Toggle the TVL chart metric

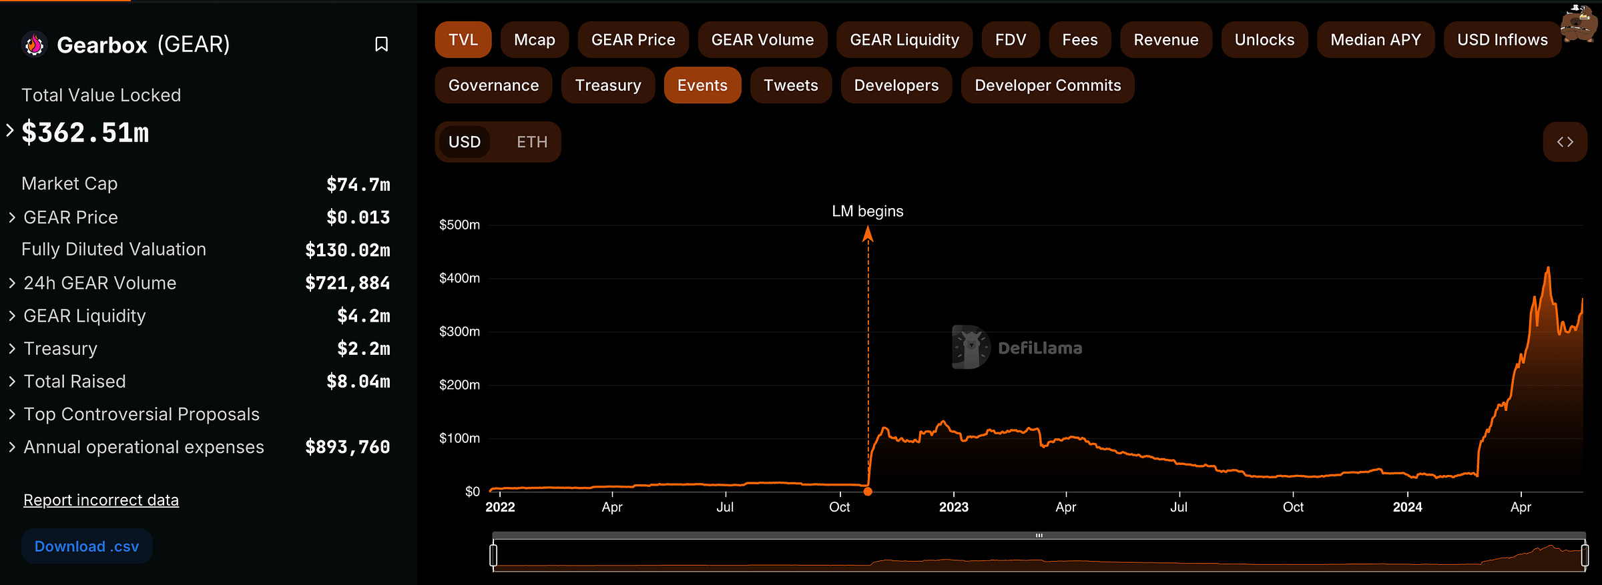463,40
